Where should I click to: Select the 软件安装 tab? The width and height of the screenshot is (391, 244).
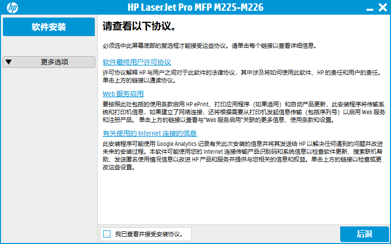49,27
